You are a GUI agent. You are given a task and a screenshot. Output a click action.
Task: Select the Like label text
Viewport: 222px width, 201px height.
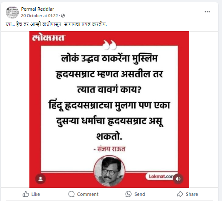tap(36, 194)
